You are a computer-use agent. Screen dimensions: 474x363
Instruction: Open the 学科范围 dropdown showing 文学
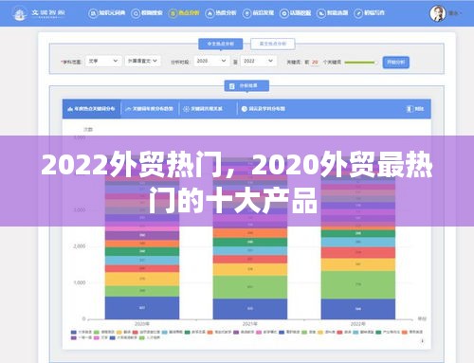click(103, 61)
